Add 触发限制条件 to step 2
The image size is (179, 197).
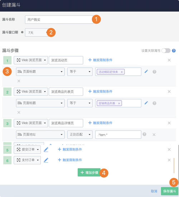[x=100, y=92]
